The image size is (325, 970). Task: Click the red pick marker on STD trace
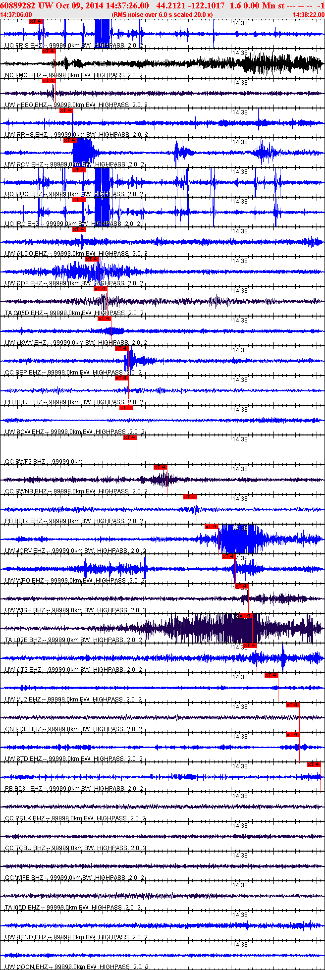click(x=293, y=735)
